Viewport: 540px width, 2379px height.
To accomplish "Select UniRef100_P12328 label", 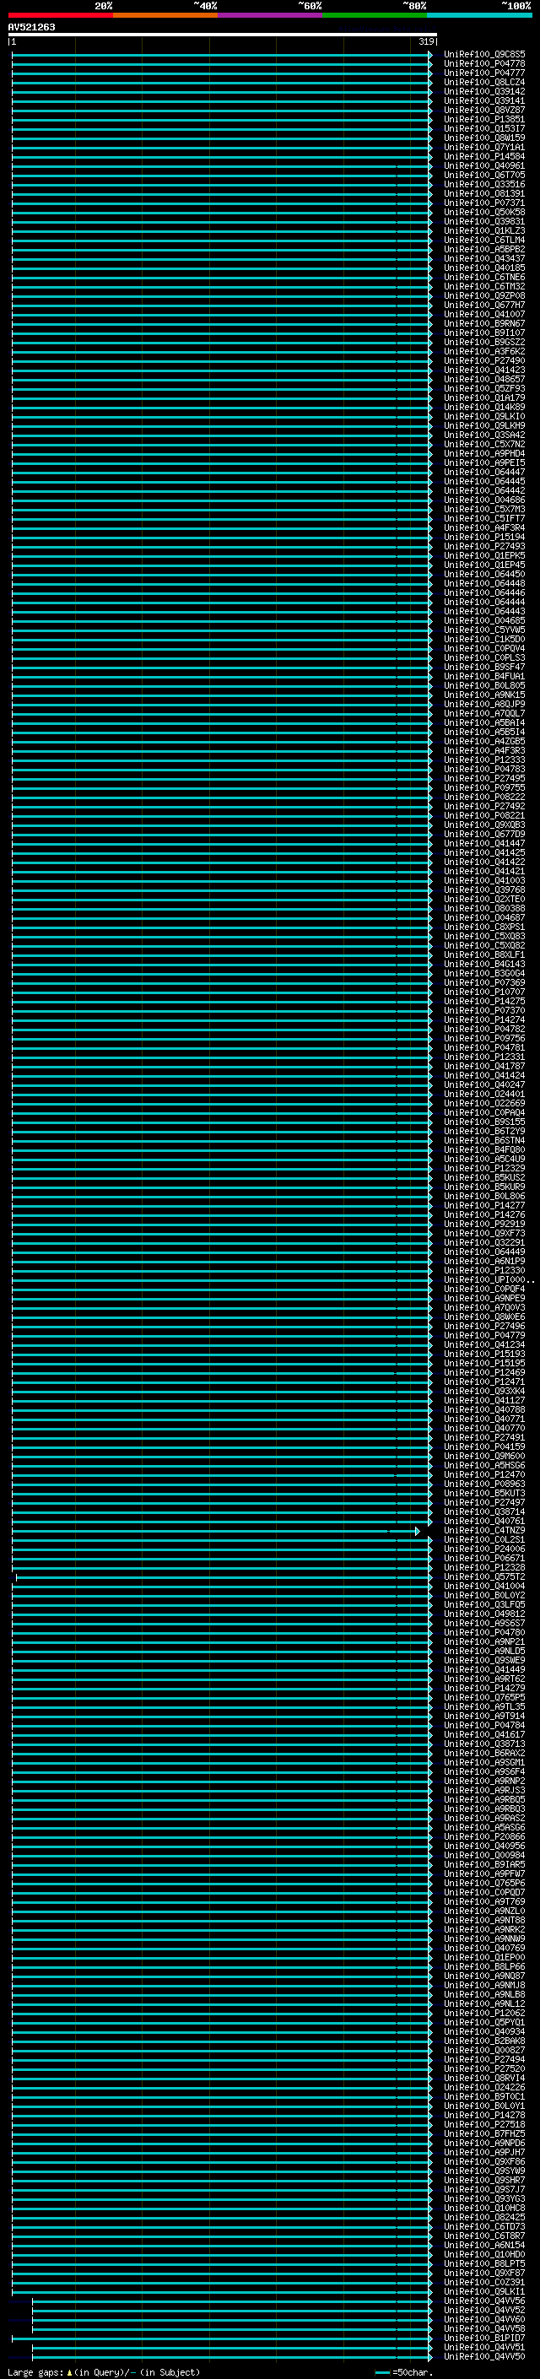I will (x=484, y=1567).
